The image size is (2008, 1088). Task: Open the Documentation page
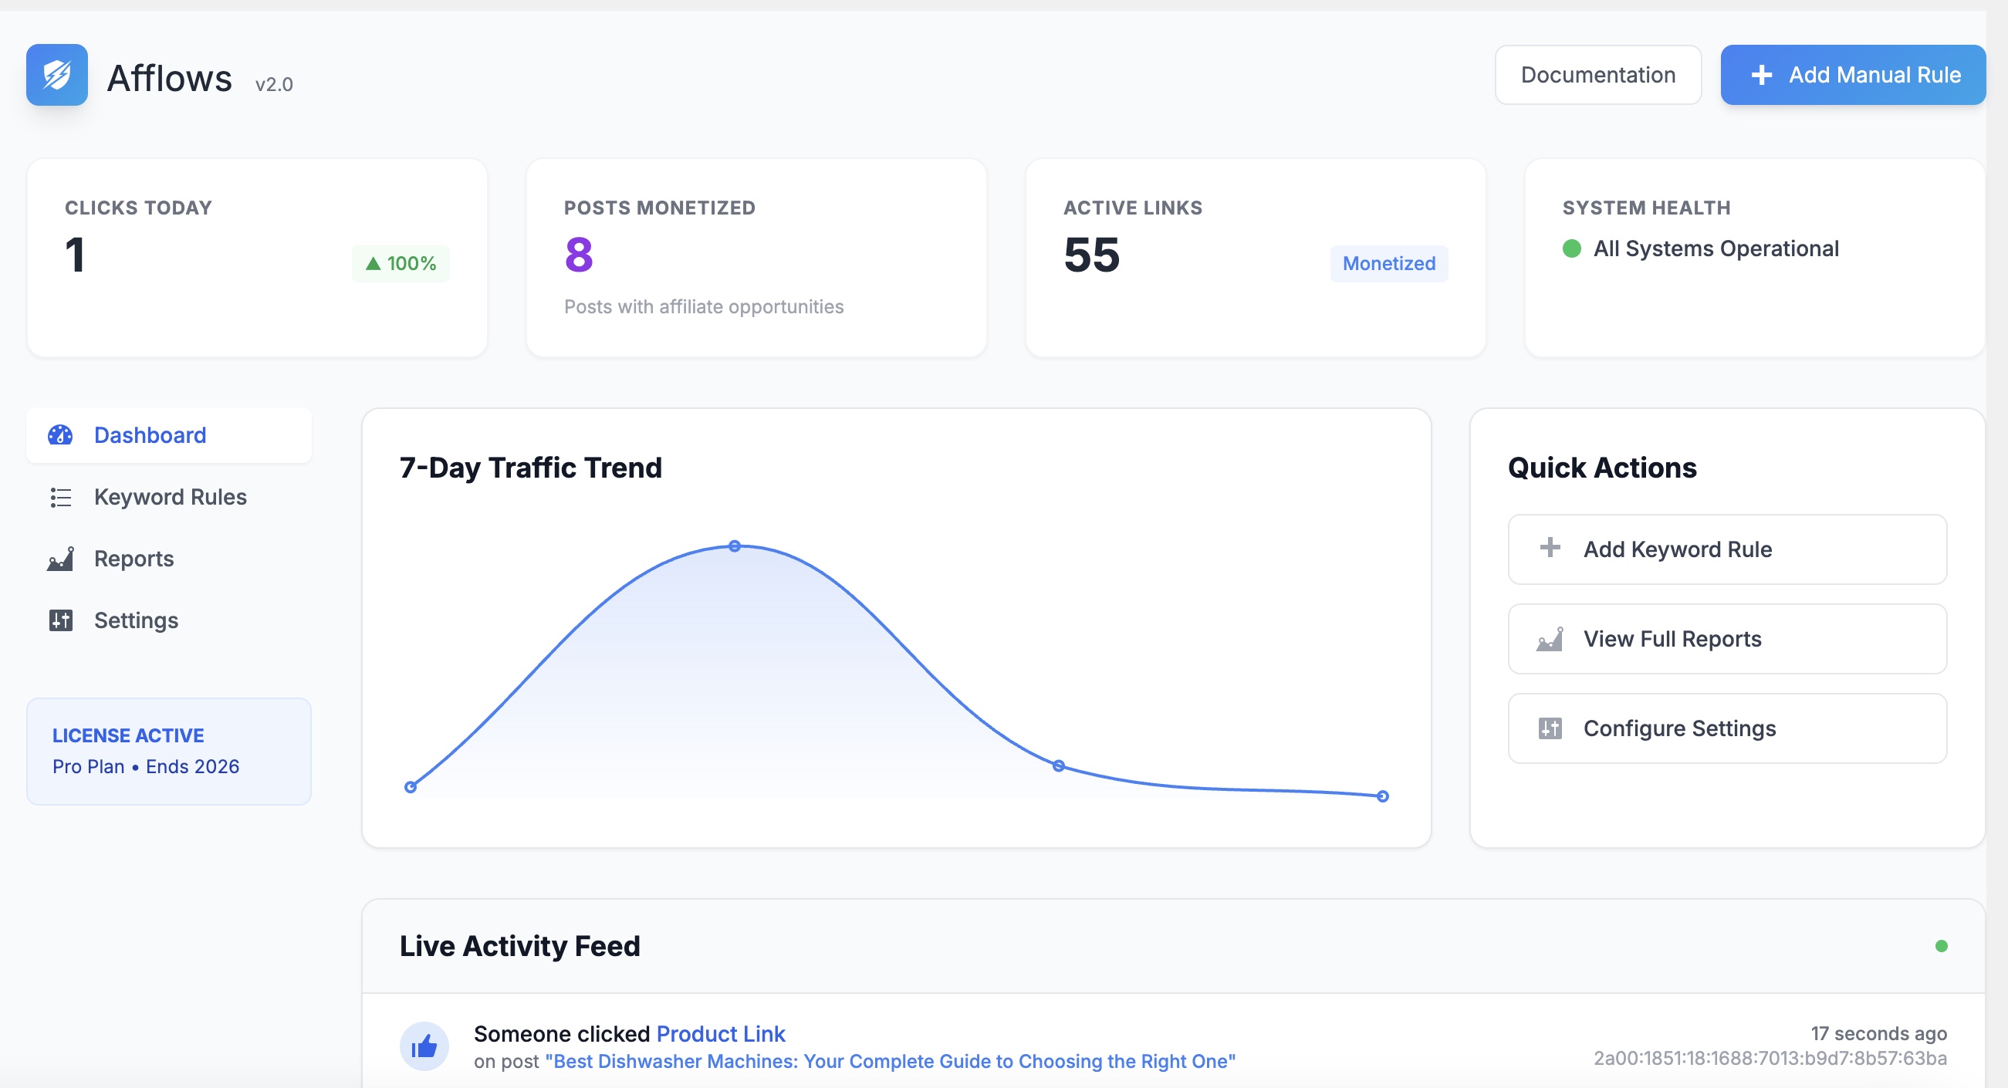[1598, 74]
